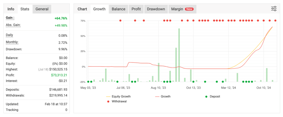Image resolution: width=283 pixels, height=117 pixels.
Task: Open the chart settings sliders icon
Action: [274, 9]
